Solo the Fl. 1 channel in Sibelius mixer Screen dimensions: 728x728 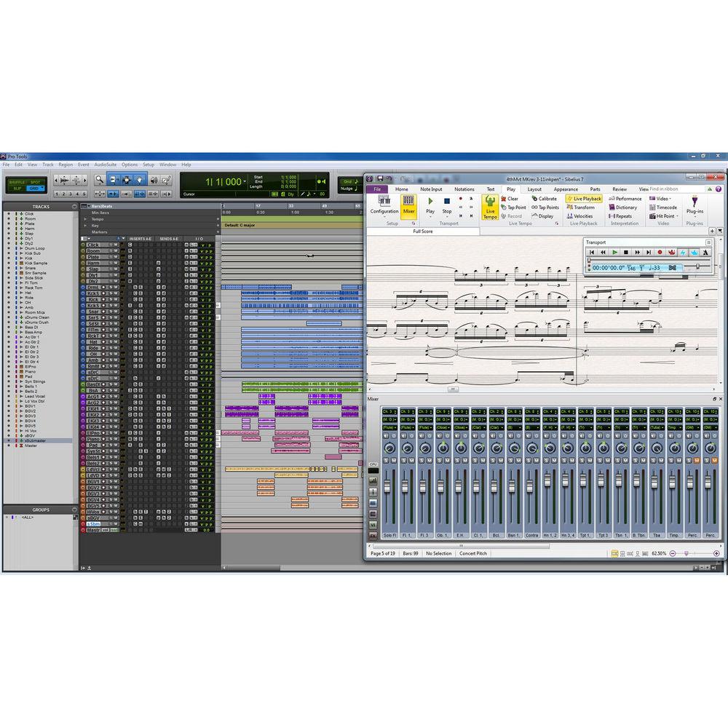[404, 460]
